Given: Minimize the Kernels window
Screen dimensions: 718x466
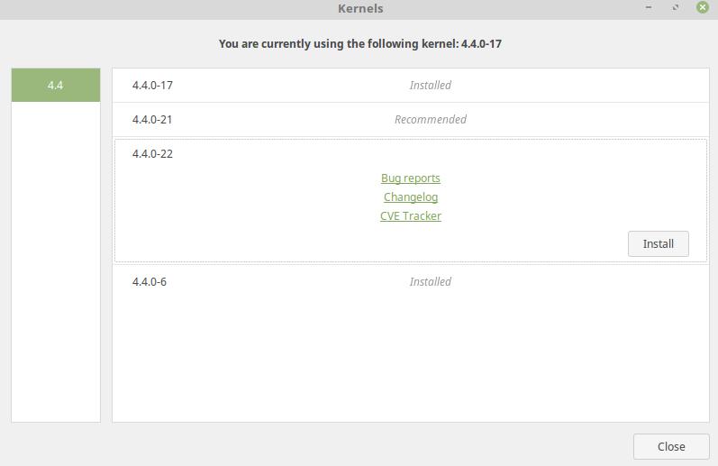Looking at the screenshot, I should 649,8.
